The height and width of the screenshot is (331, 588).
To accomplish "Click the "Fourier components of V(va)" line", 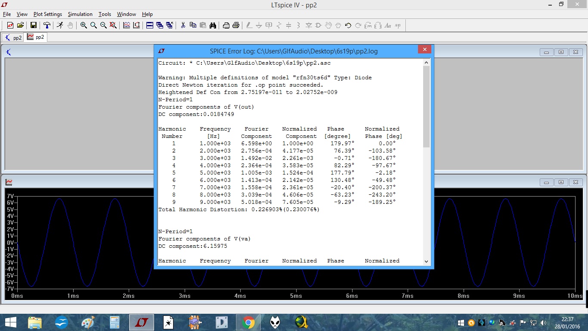I will 204,239.
